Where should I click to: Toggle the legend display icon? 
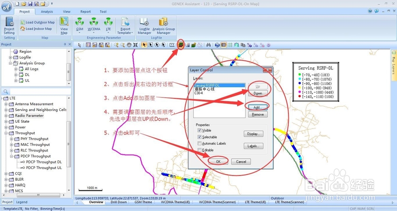224,45
